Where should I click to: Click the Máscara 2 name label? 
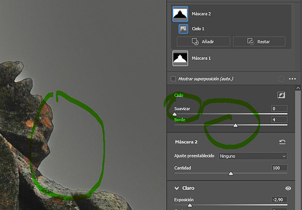point(201,14)
